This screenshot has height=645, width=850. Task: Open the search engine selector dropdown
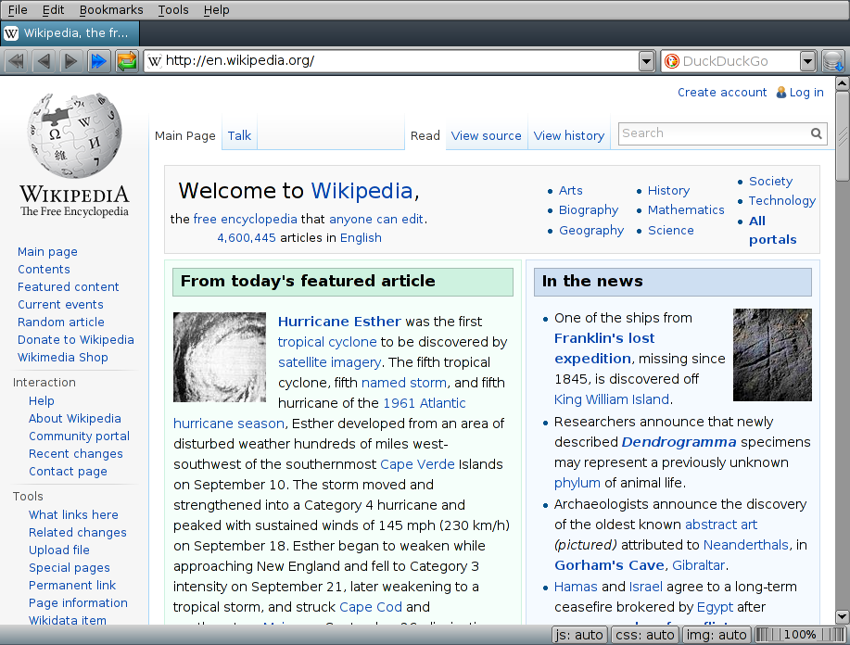pos(806,61)
